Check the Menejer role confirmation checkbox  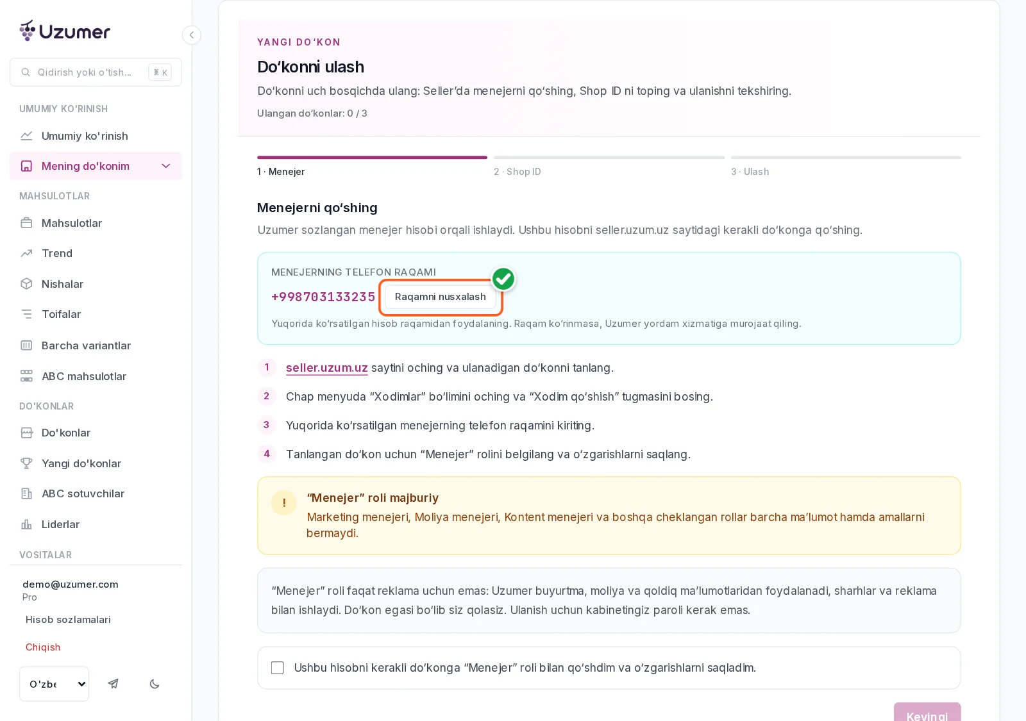tap(278, 668)
